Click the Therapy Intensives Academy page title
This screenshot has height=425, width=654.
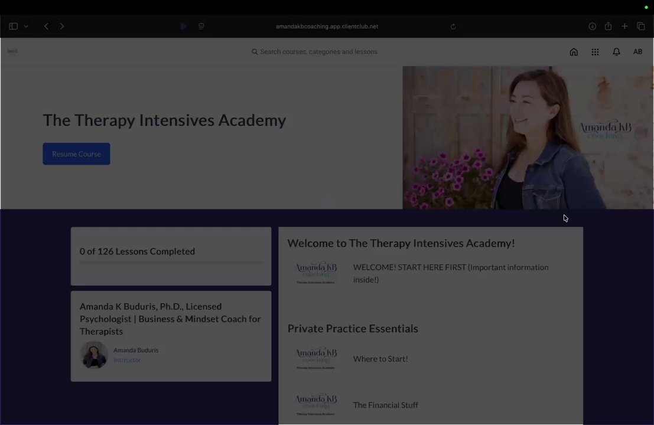[164, 120]
